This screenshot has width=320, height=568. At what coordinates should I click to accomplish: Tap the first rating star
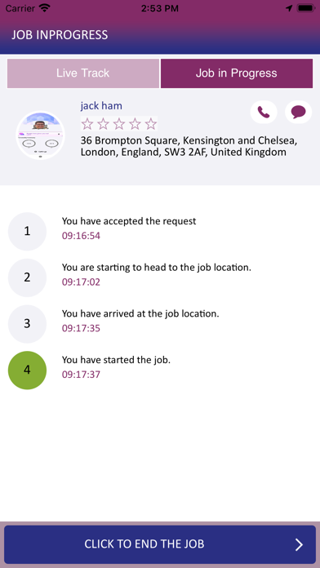pos(87,124)
